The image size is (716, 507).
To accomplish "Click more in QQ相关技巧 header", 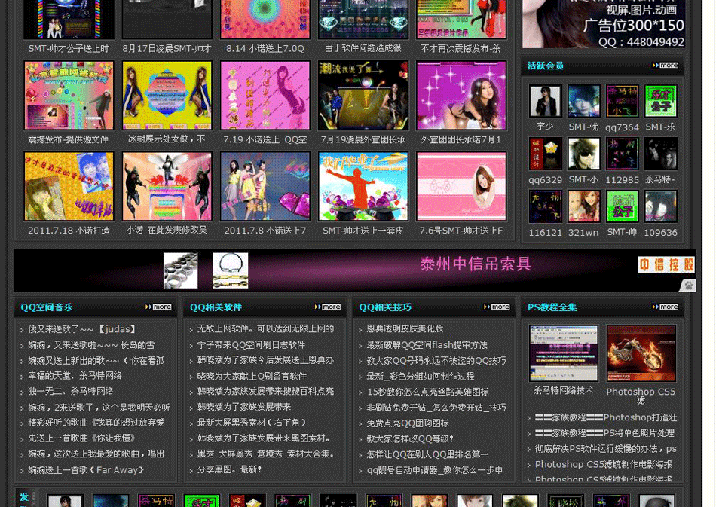I will pyautogui.click(x=497, y=307).
